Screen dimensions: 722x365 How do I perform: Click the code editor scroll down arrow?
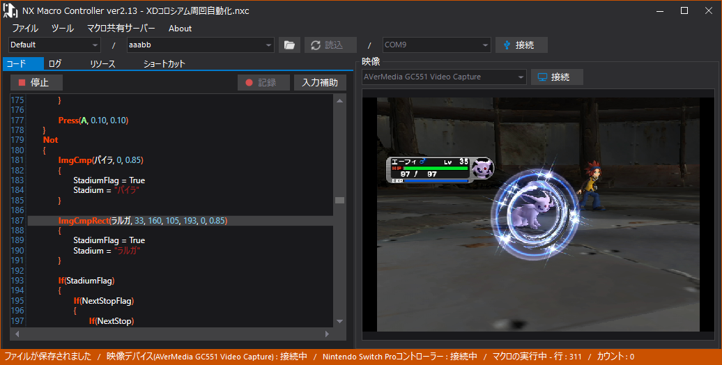click(340, 321)
